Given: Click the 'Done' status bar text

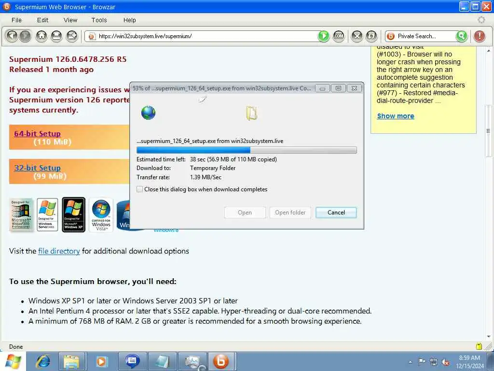Looking at the screenshot, I should tap(16, 347).
